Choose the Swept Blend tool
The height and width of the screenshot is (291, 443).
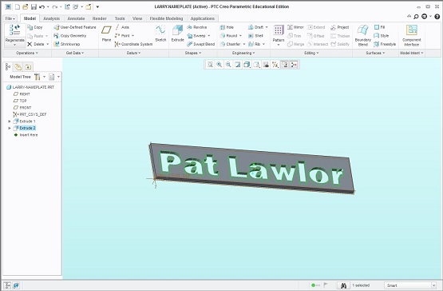tap(201, 44)
